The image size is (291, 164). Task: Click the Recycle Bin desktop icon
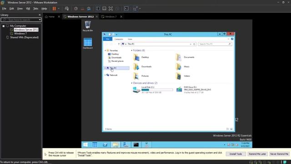click(x=88, y=26)
